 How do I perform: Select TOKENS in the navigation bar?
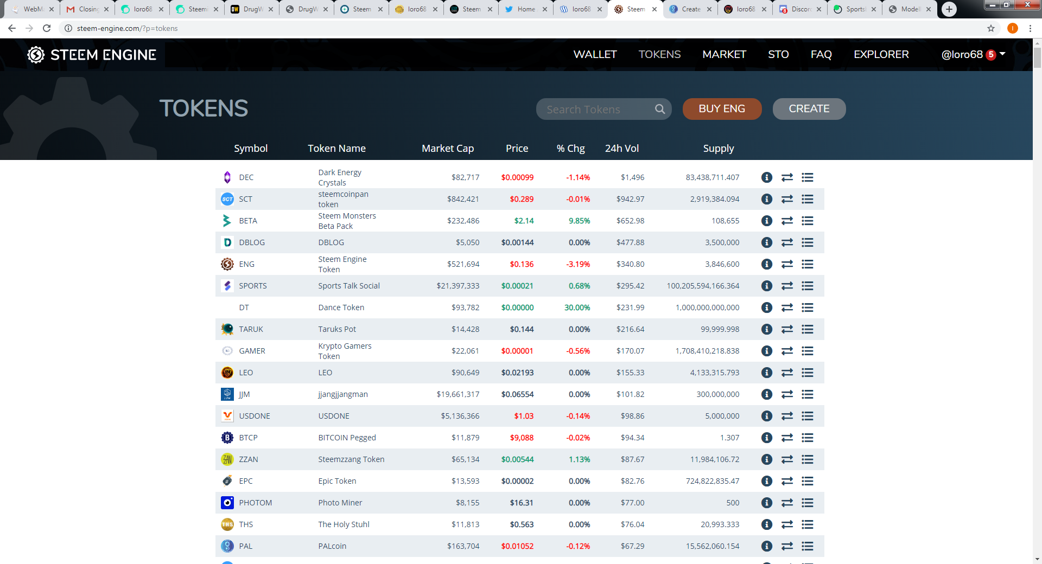pos(659,54)
